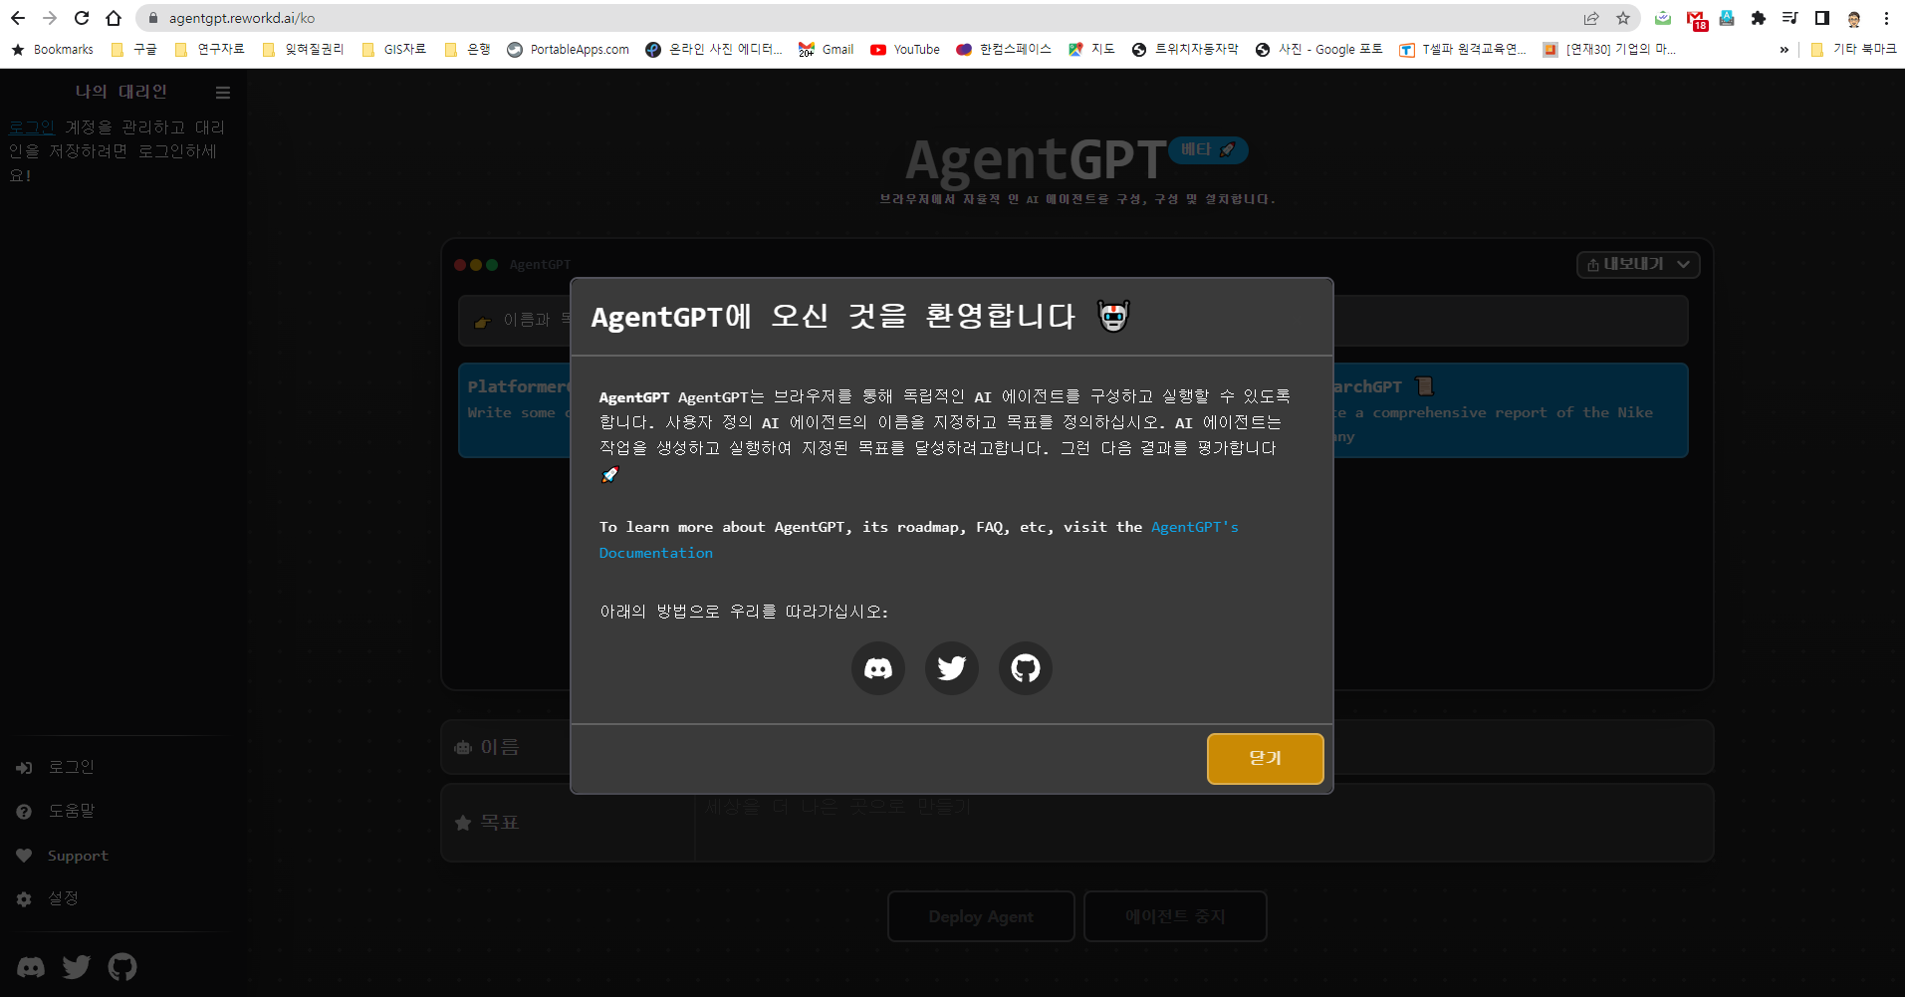This screenshot has width=1905, height=997.
Task: Click the Deploy Agent button
Action: coord(981,916)
